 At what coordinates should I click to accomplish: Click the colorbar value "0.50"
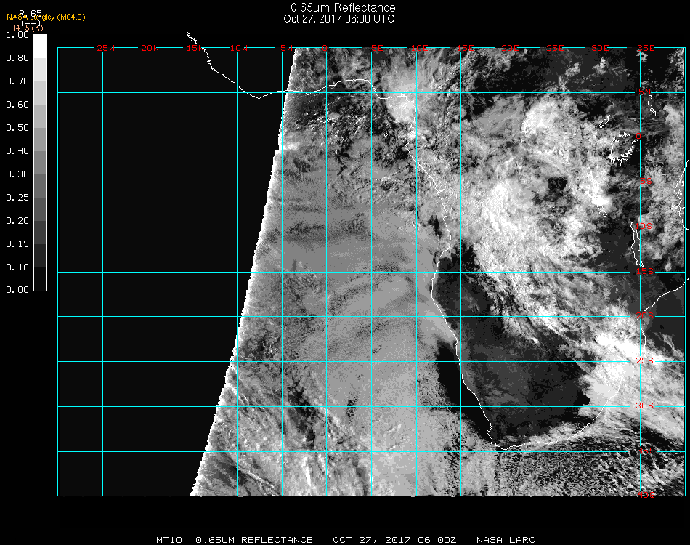coord(17,128)
